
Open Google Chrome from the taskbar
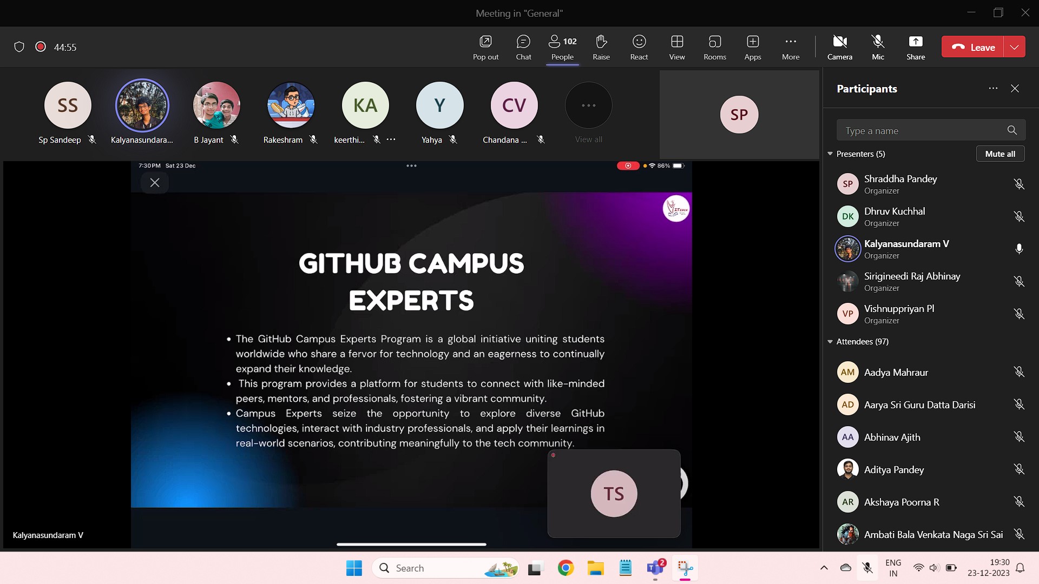click(x=565, y=568)
